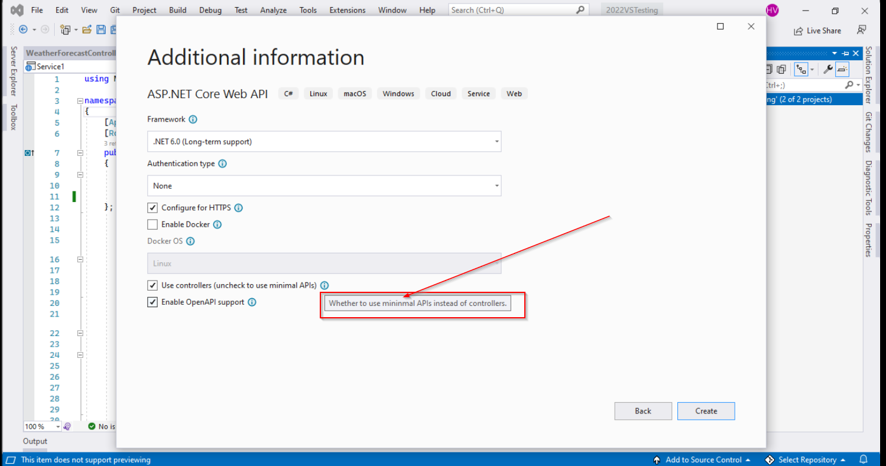Viewport: 886px width, 466px height.
Task: Uncheck Enable OpenAPI support
Action: (152, 302)
